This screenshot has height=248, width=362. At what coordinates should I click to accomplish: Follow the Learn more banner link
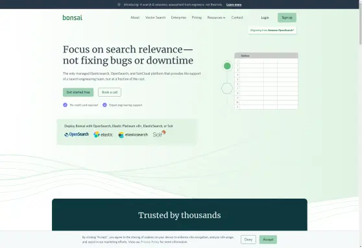point(234,5)
